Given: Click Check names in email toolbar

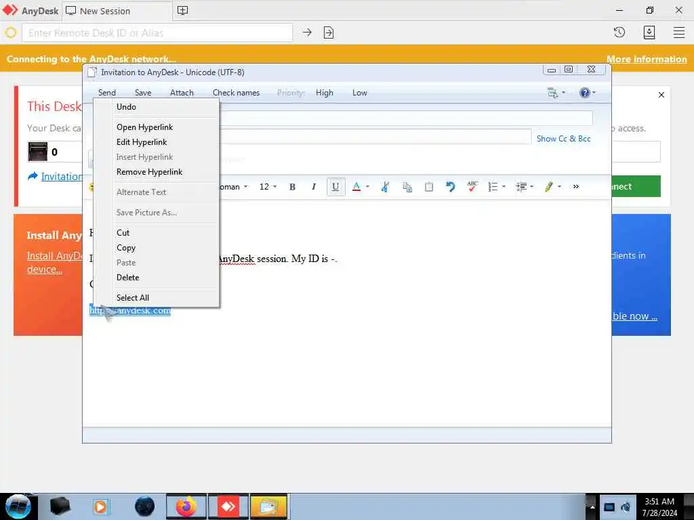Looking at the screenshot, I should (236, 92).
